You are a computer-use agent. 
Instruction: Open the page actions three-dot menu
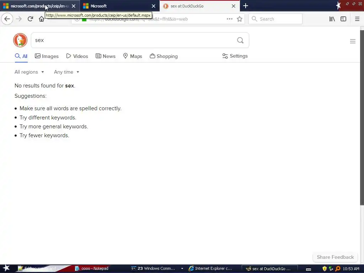229,19
